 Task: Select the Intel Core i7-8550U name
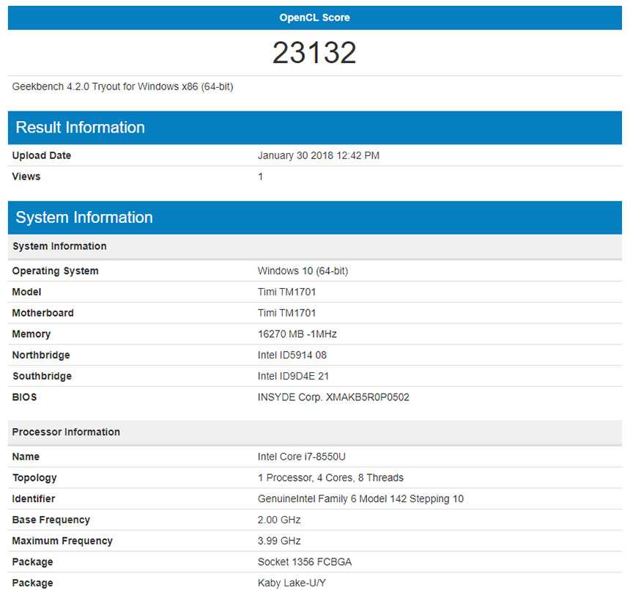(x=301, y=457)
